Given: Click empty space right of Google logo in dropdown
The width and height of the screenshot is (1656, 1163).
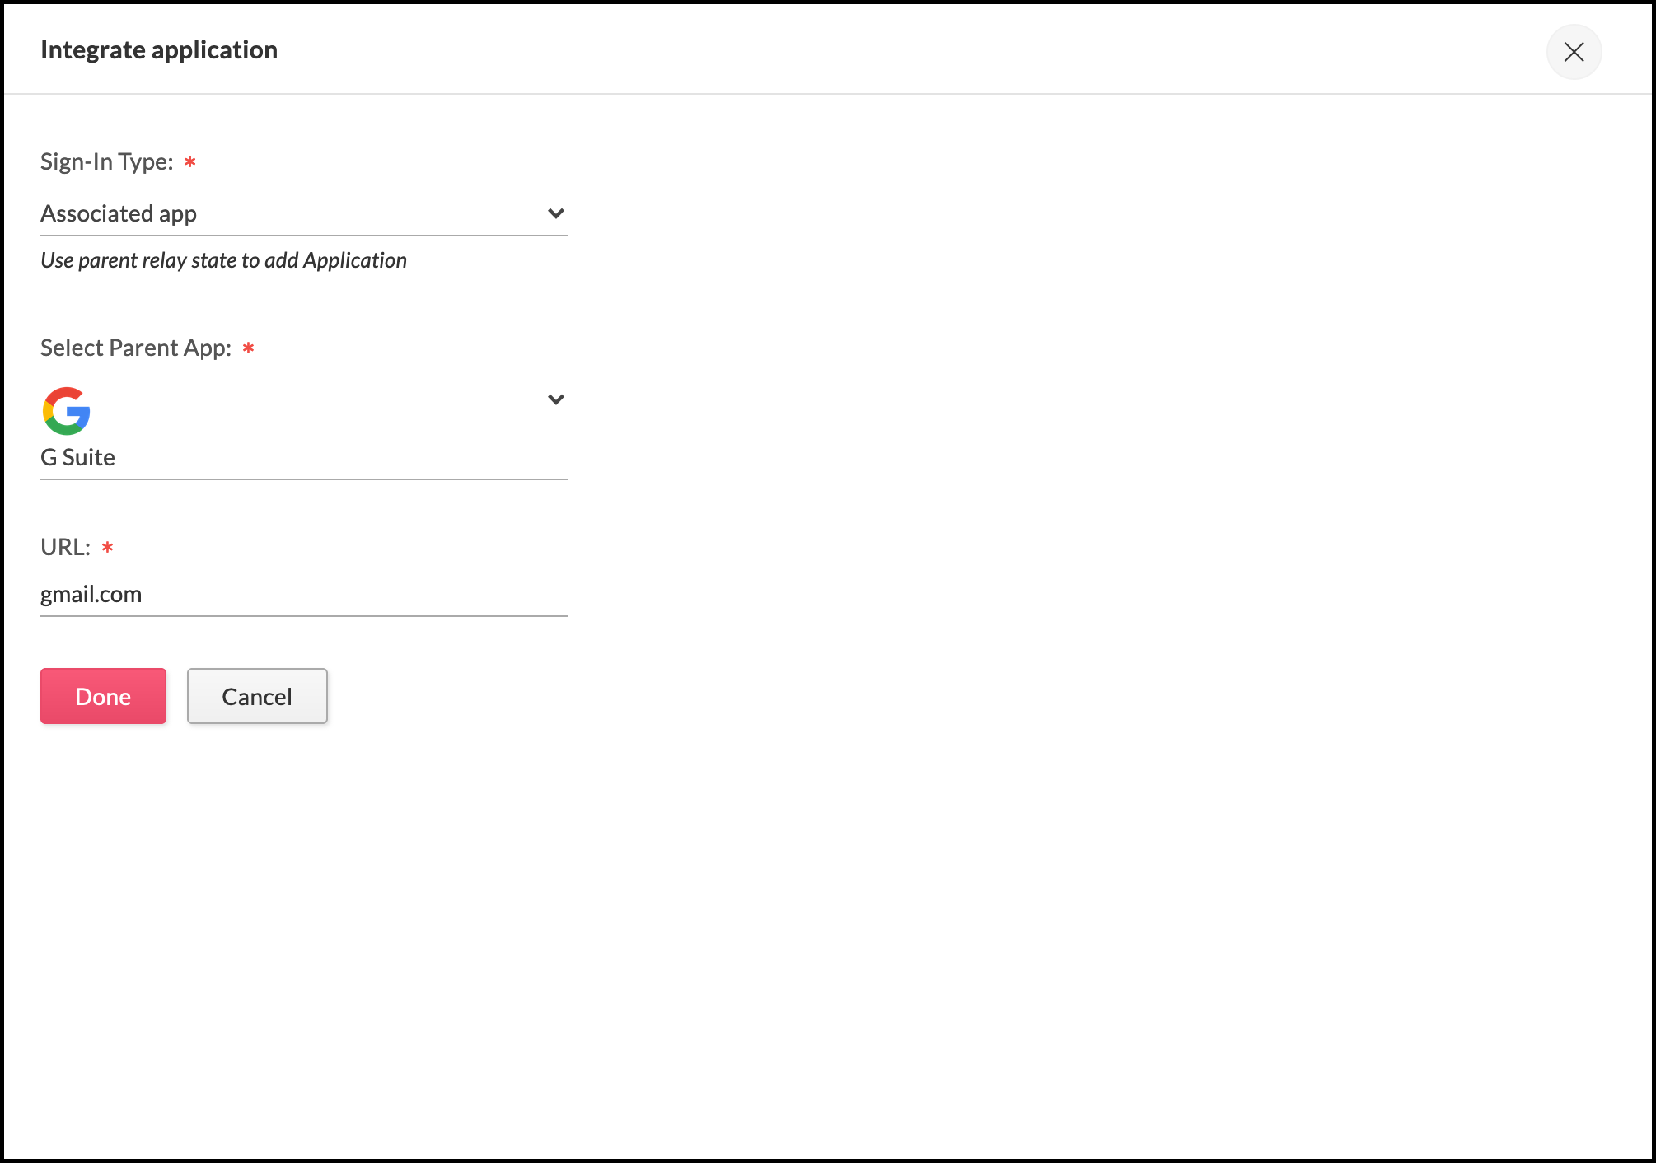Looking at the screenshot, I should [313, 412].
